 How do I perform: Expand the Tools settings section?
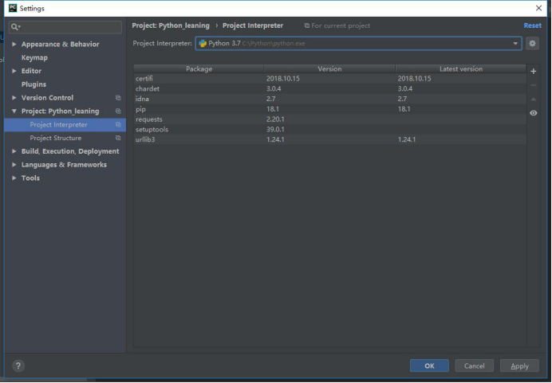(x=14, y=178)
